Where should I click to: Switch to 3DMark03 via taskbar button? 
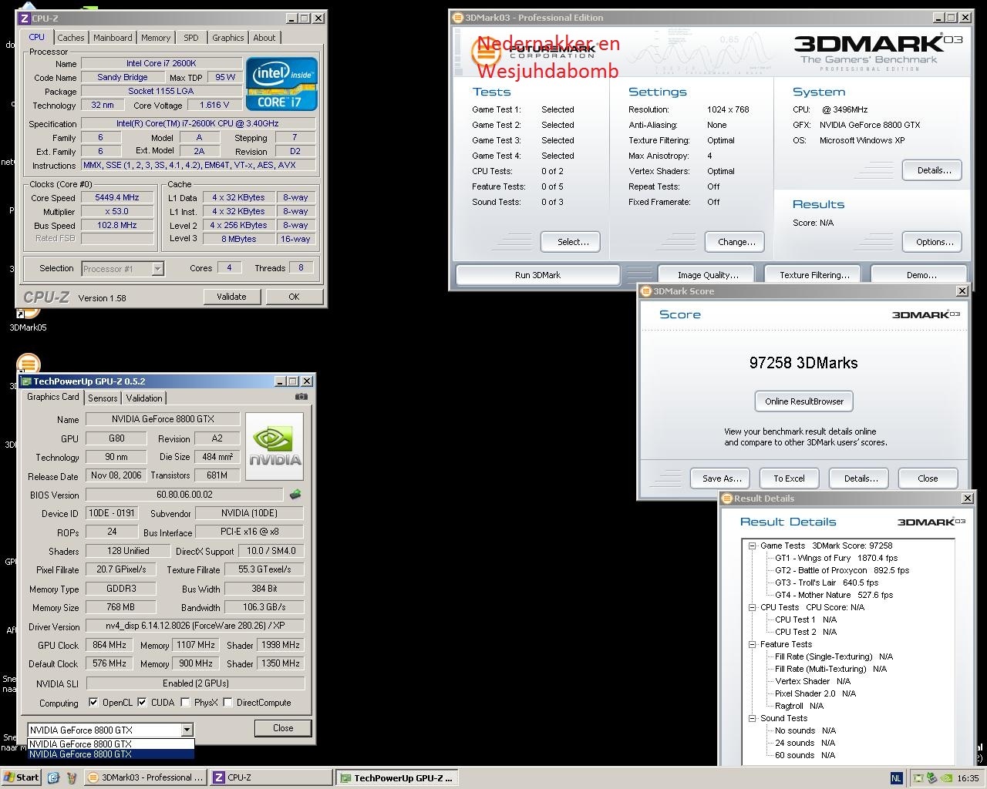coord(147,777)
